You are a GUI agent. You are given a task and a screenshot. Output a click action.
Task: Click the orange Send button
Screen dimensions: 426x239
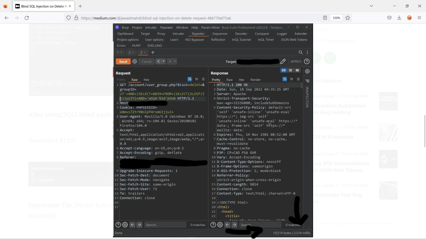pyautogui.click(x=123, y=61)
